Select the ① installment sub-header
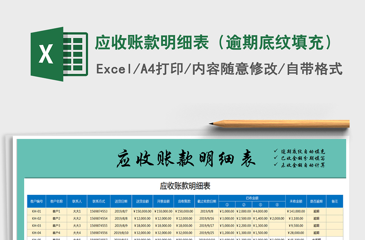The height and width of the screenshot is (240, 365). coord(227,205)
